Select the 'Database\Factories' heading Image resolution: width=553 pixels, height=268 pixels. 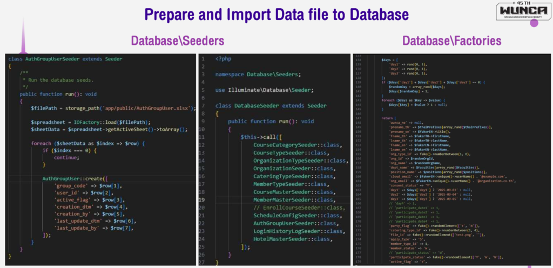click(452, 41)
